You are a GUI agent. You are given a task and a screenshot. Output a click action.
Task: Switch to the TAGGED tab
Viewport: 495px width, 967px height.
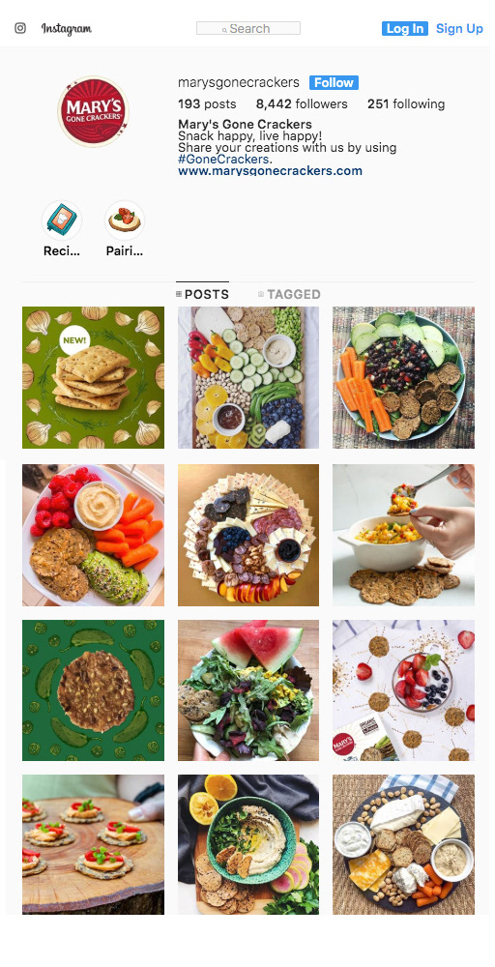pyautogui.click(x=289, y=294)
